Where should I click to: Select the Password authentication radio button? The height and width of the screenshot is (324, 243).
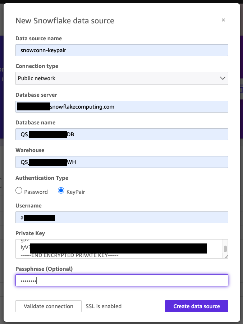point(19,191)
